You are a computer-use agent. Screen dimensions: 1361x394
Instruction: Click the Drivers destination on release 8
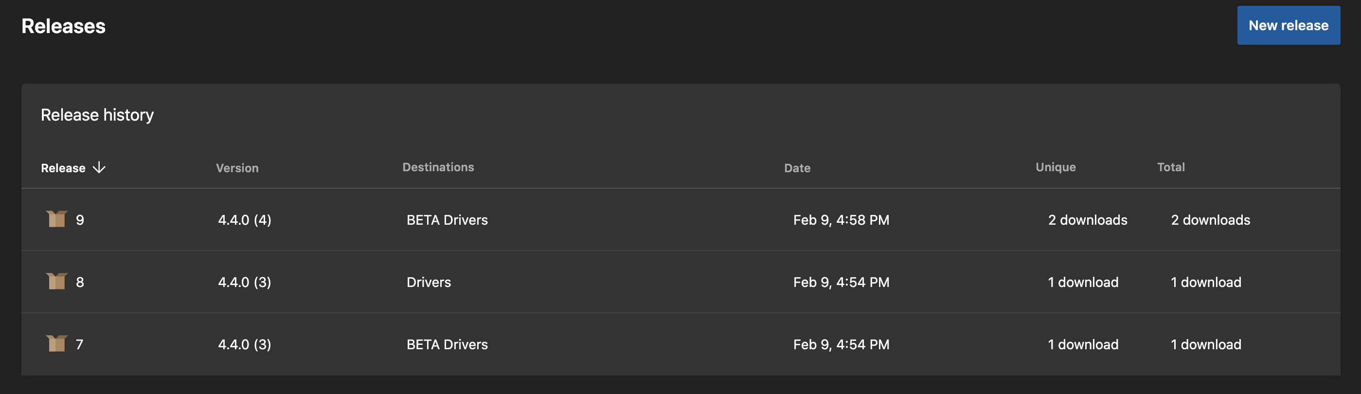[429, 282]
